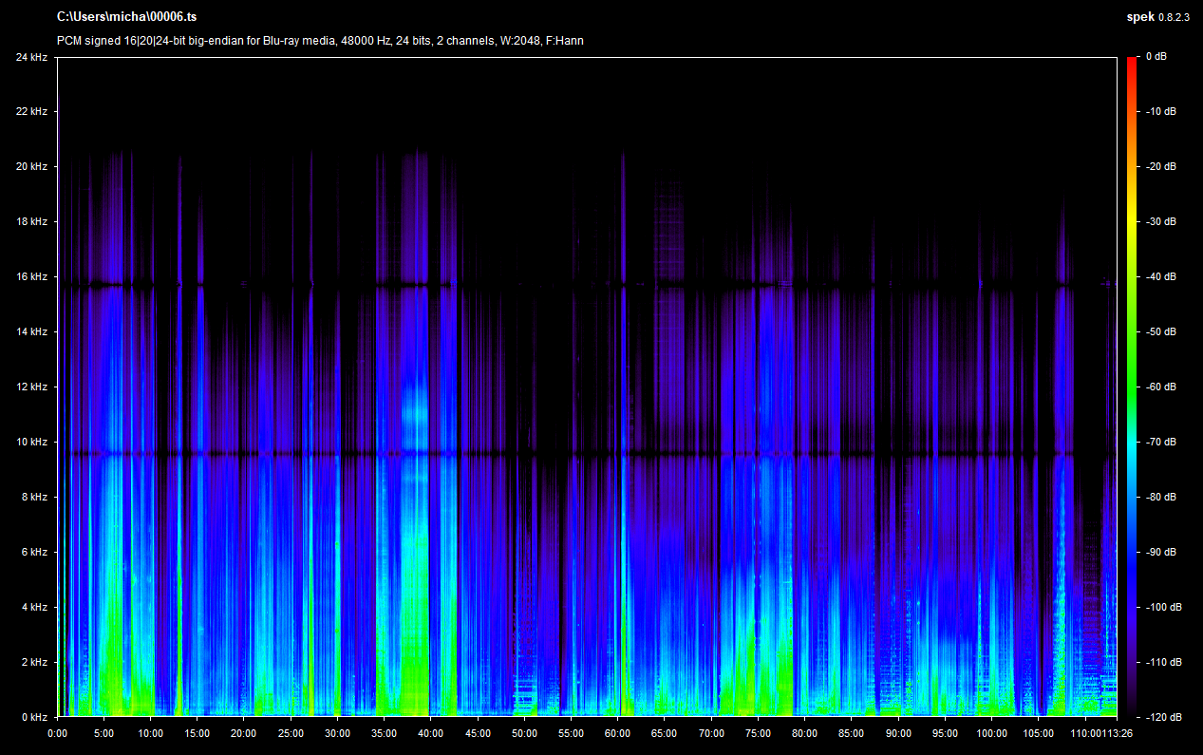Viewport: 1203px width, 755px height.
Task: Click the 10 kHz frequency axis label
Action: (31, 443)
